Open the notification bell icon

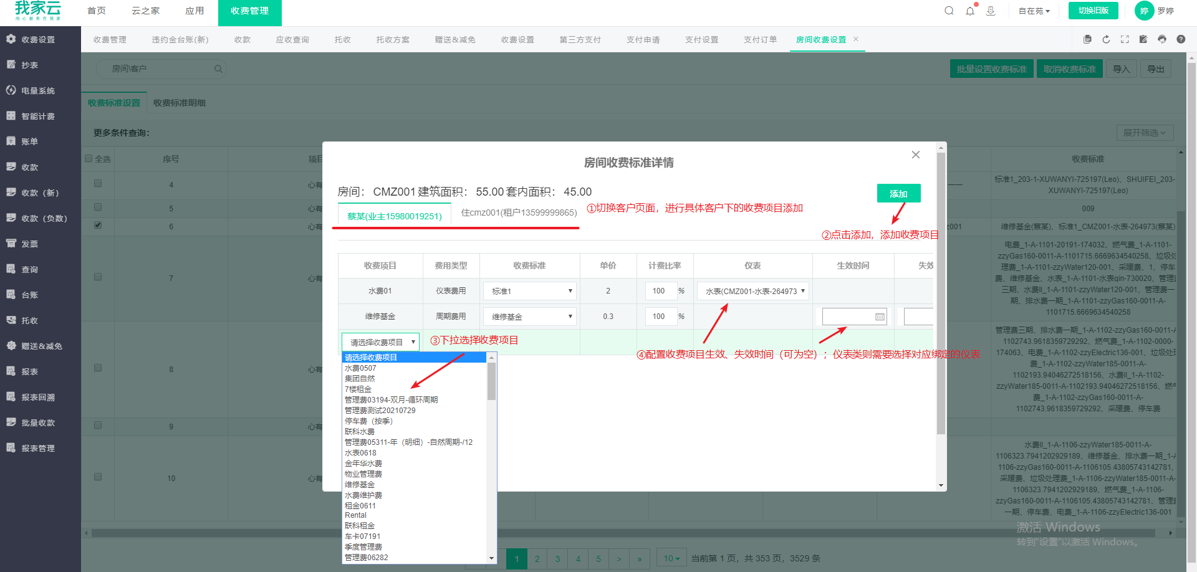point(970,11)
